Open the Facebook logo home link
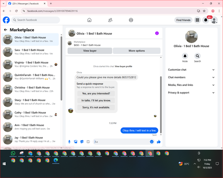Viewport: 223px width, 178px height. pos(6,20)
